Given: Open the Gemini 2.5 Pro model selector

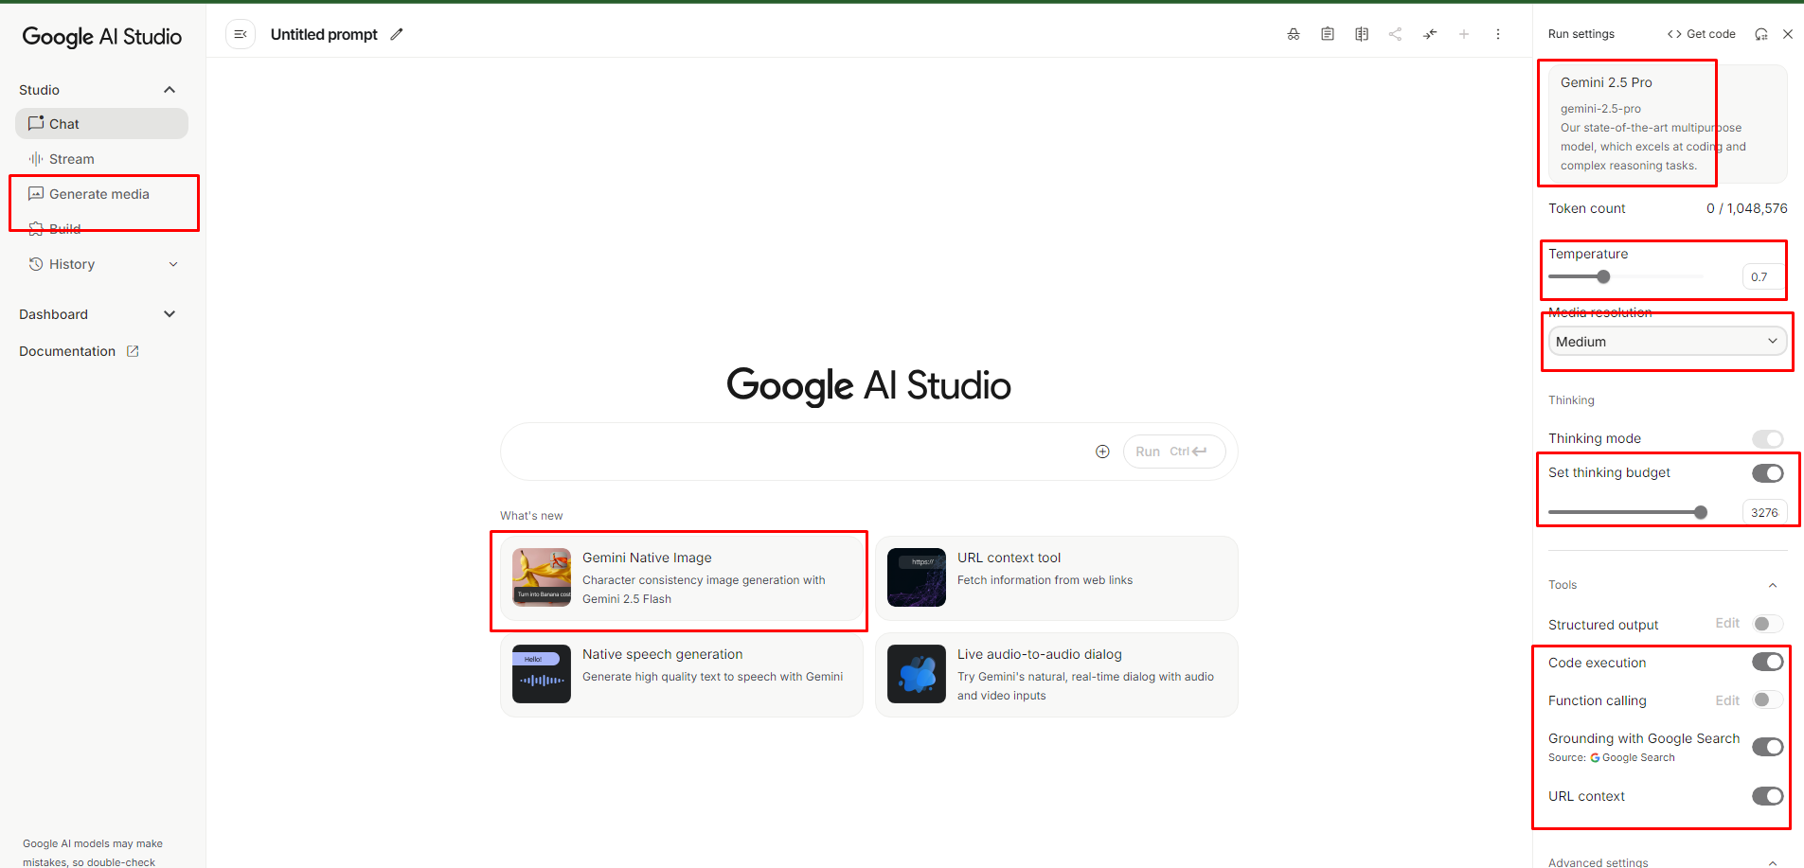Looking at the screenshot, I should [x=1668, y=123].
